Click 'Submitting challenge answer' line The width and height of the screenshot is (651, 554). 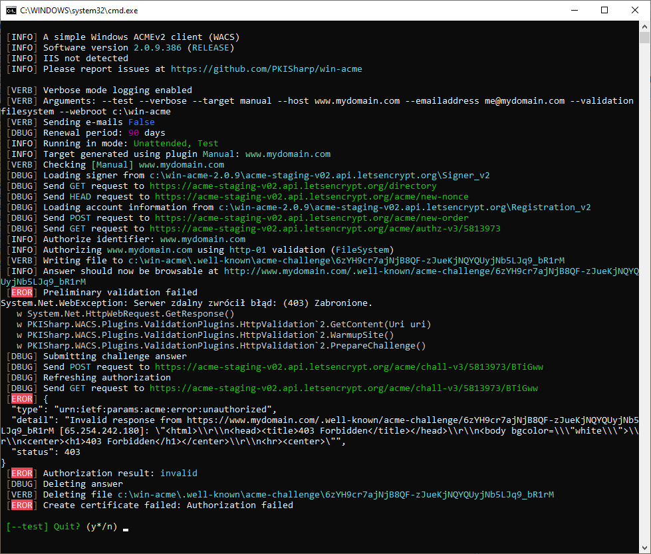pyautogui.click(x=96, y=356)
